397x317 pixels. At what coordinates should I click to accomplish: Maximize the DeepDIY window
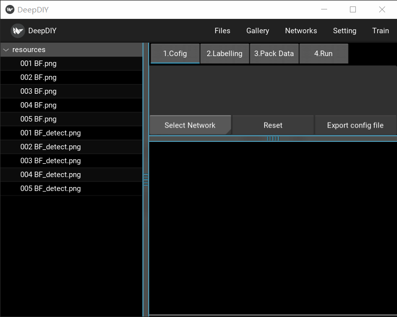(x=353, y=9)
